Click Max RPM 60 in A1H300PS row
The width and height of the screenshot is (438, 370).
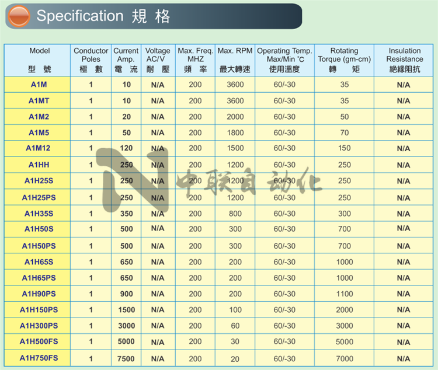(235, 326)
